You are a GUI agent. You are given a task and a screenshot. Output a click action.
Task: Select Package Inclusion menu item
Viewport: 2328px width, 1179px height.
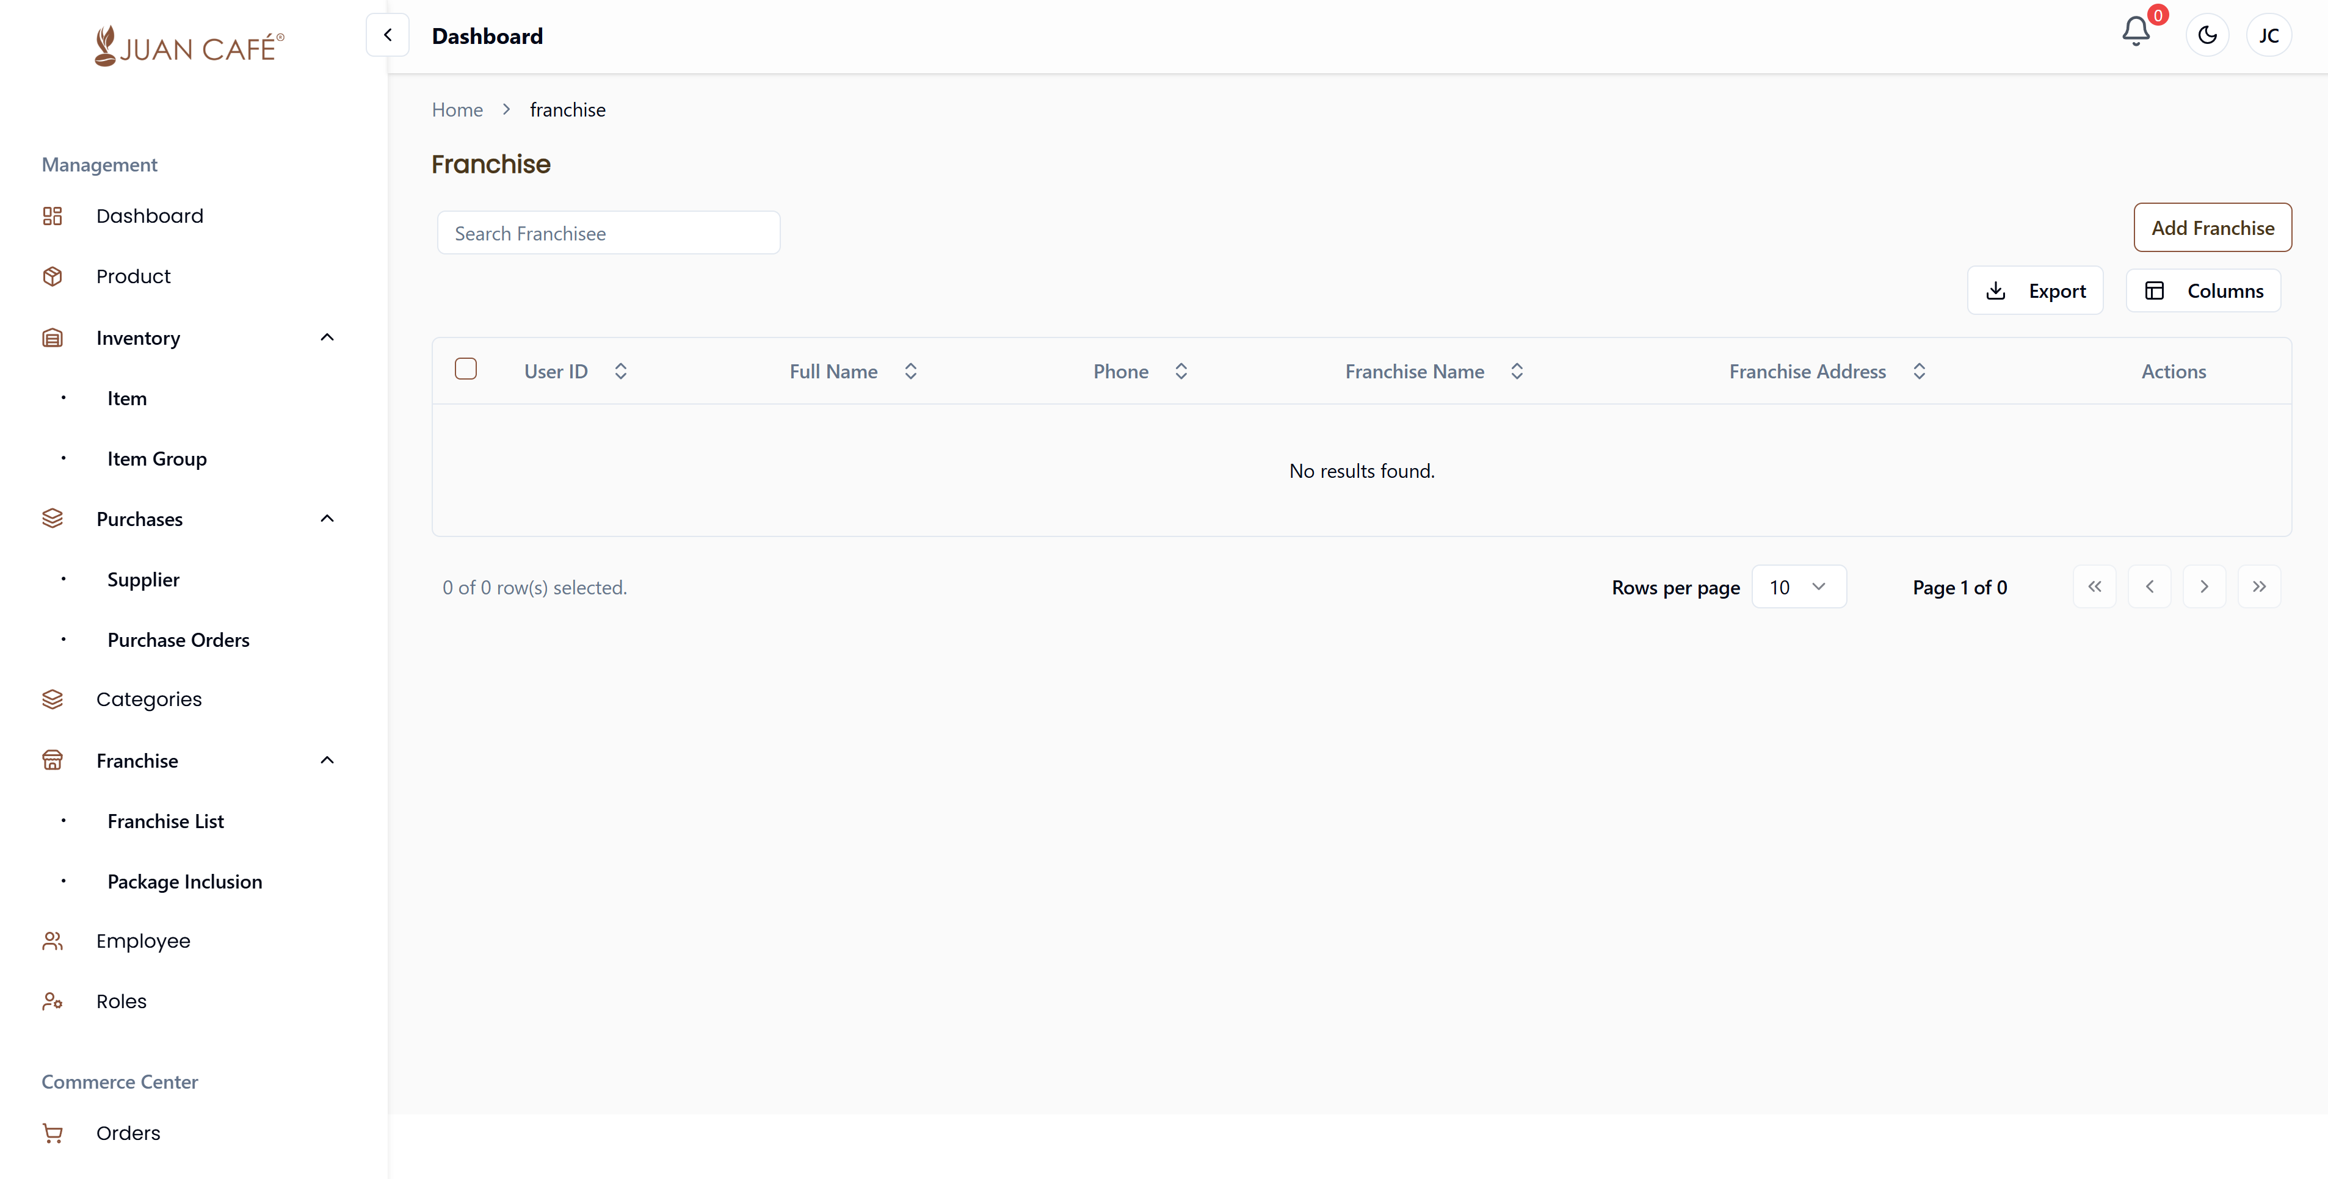tap(184, 882)
